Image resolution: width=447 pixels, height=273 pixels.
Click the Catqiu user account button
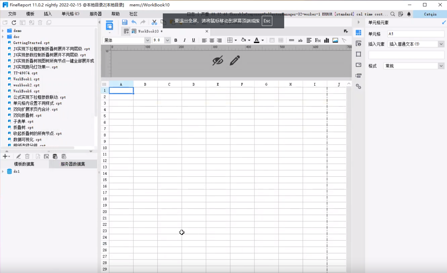tap(430, 14)
